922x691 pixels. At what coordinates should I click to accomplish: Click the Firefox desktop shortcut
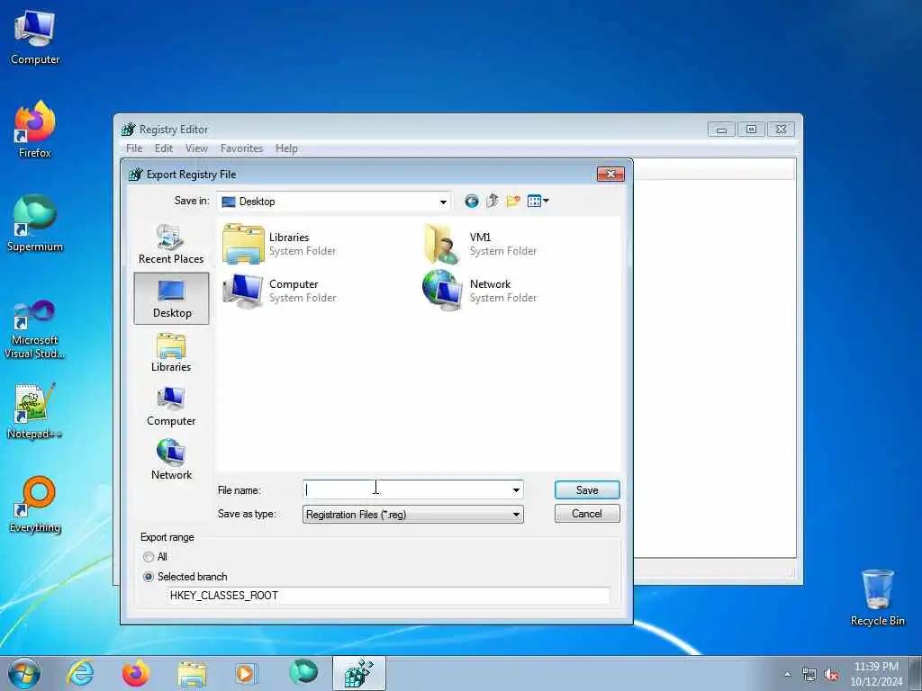pyautogui.click(x=35, y=130)
